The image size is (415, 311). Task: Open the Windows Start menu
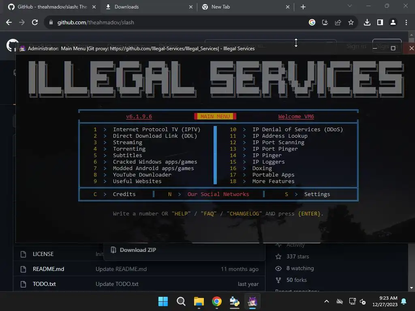(163, 301)
